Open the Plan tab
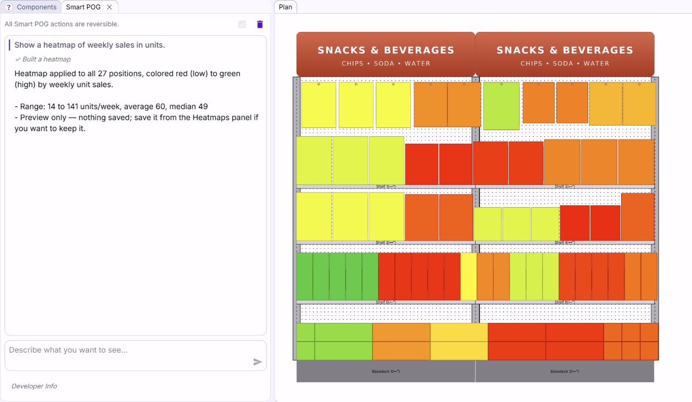Screen dimensions: 692x402 (x=286, y=7)
